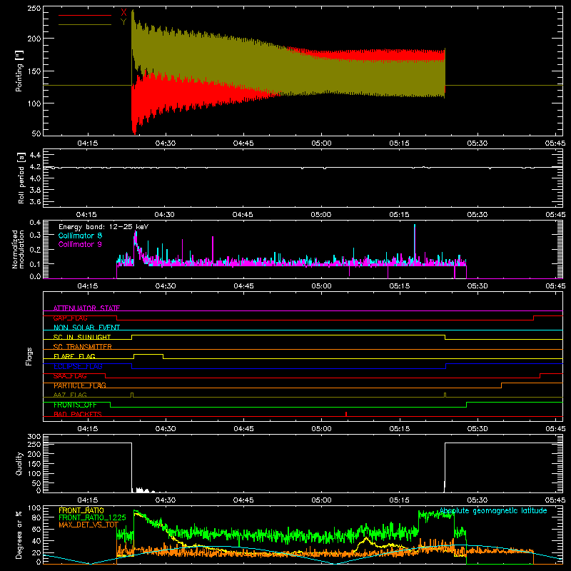Viewport: 571px width, 571px height.
Task: Click the SC_TRANSMITTER flag label
Action: tap(83, 347)
